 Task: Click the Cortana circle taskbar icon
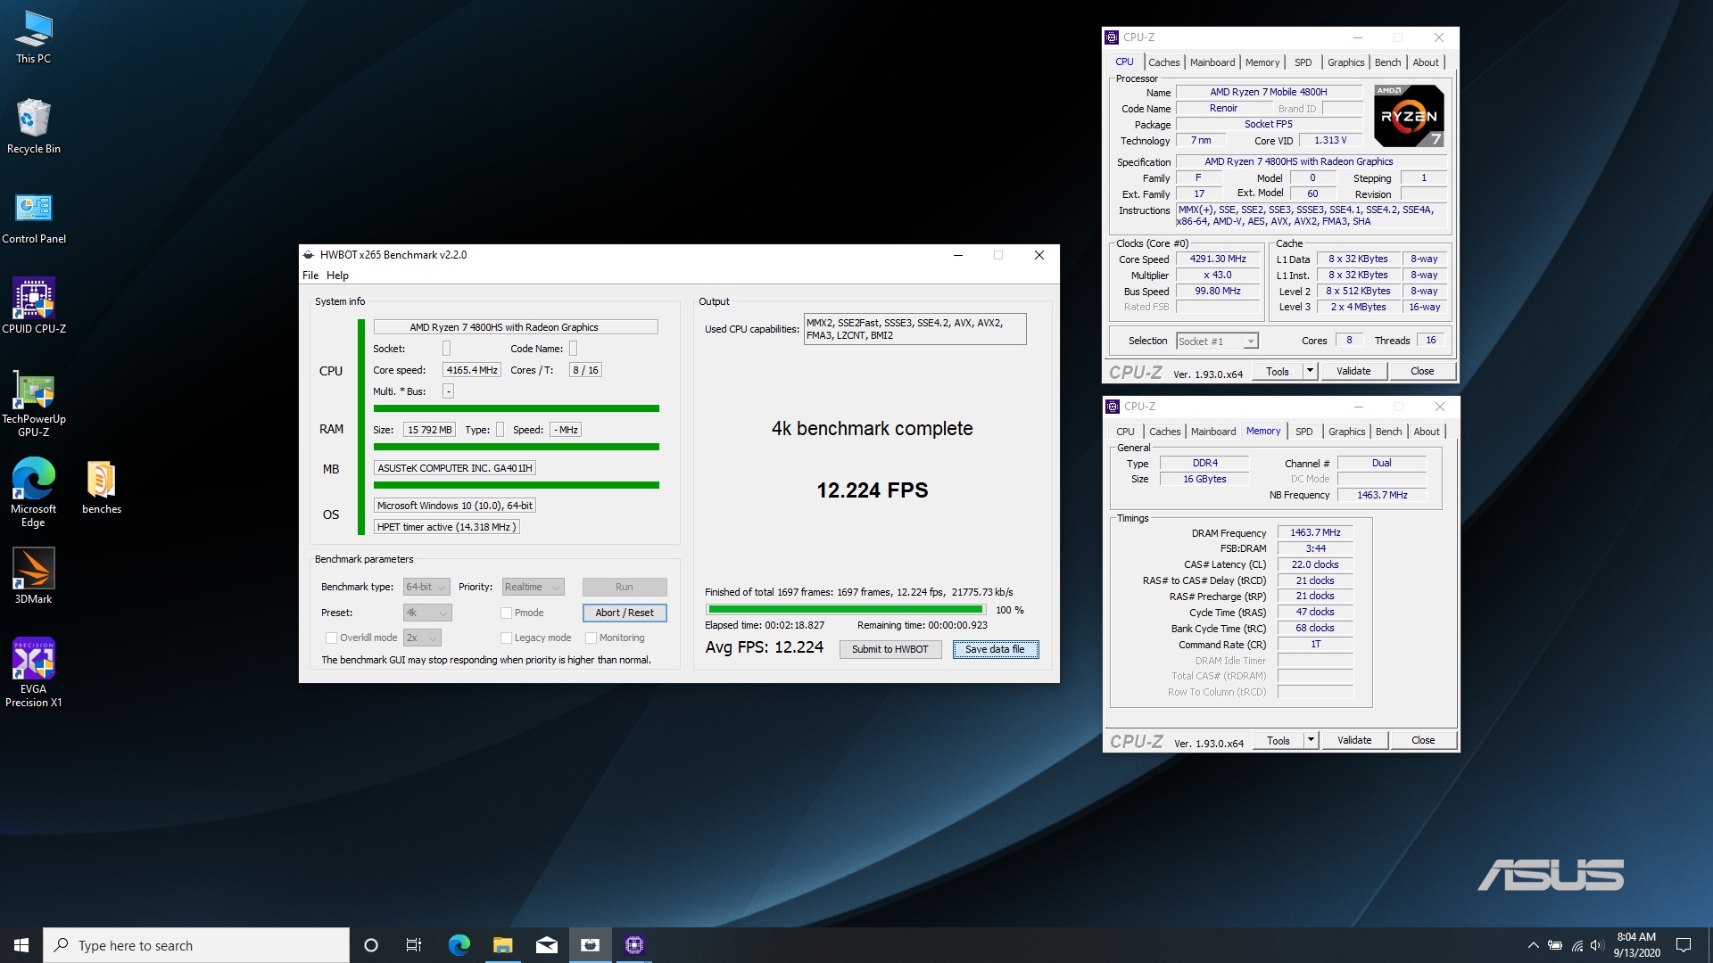click(371, 945)
